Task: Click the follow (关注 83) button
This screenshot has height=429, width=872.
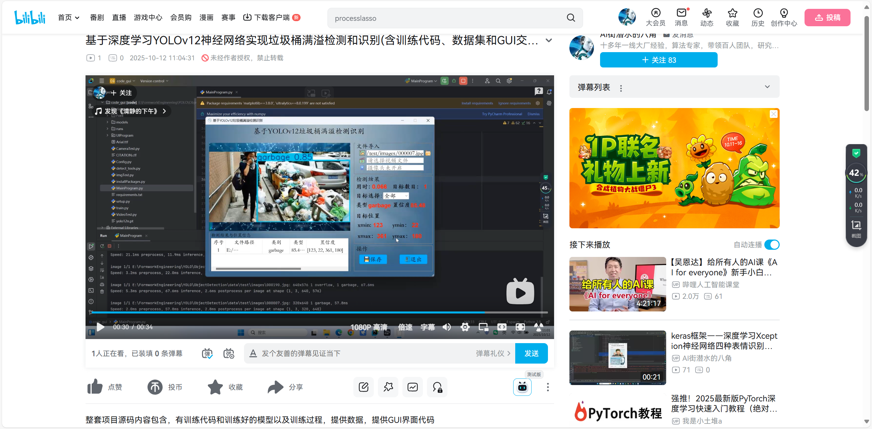Action: click(x=658, y=60)
